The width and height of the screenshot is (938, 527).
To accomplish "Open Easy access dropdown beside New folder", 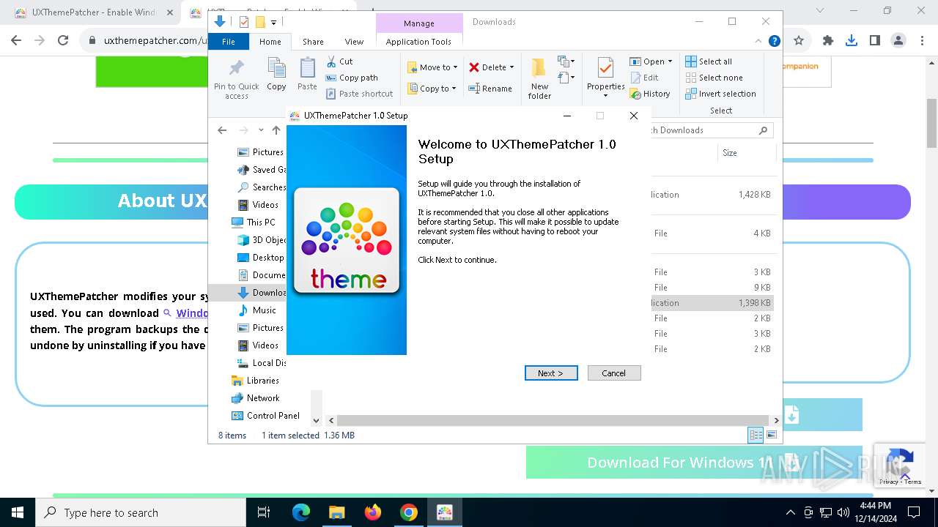I will (565, 77).
